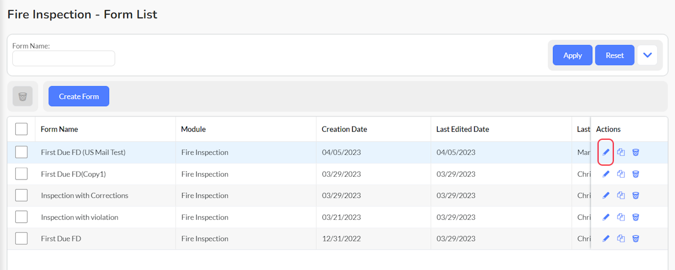Tick the checkbox for First Due FD created 12/31/2022
This screenshot has height=270, width=675.
(x=21, y=238)
